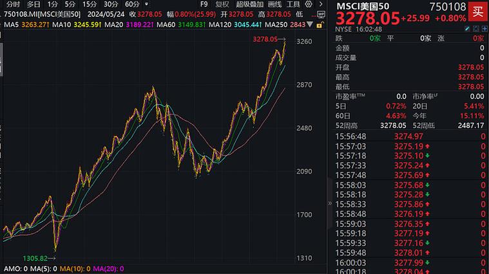Click the 16:00:03 tick row
Screen dimensions: 489x274
click(x=410, y=263)
